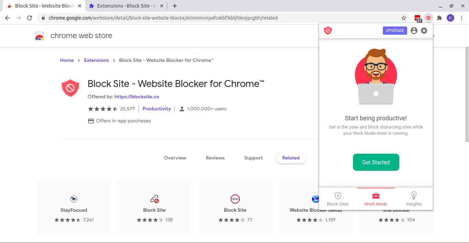The height and width of the screenshot is (243, 469).
Task: Switch to the Extensions - Block Site browser tab
Action: click(x=126, y=6)
